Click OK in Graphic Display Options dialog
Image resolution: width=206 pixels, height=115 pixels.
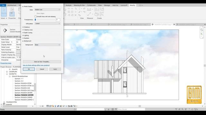[x=29, y=69]
